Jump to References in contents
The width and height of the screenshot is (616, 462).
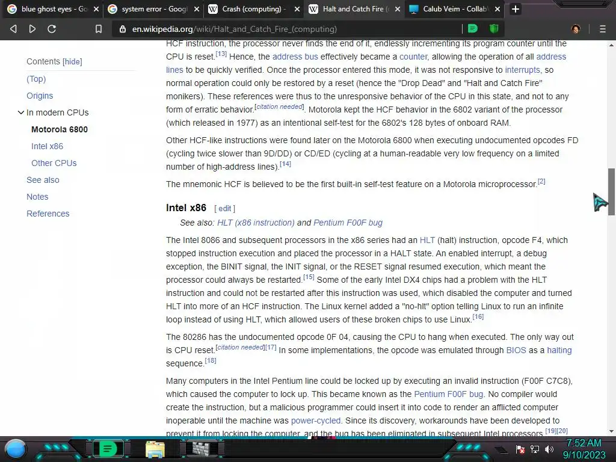48,214
